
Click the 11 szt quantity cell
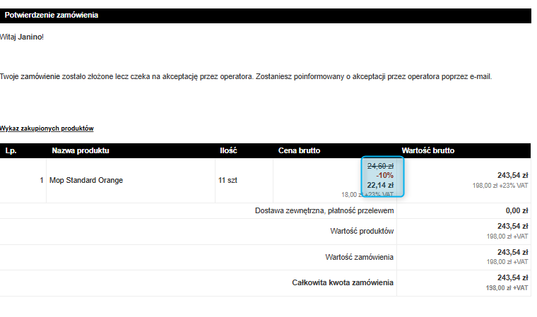(228, 180)
